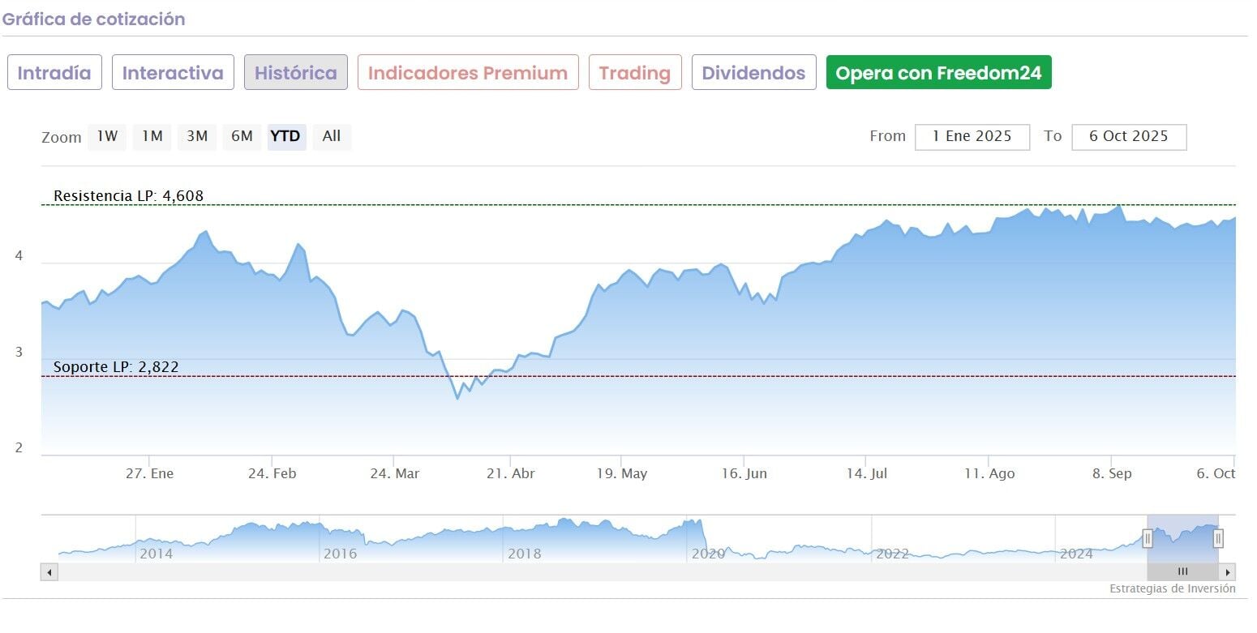Go to the Trading tab
The image size is (1257, 633).
635,73
